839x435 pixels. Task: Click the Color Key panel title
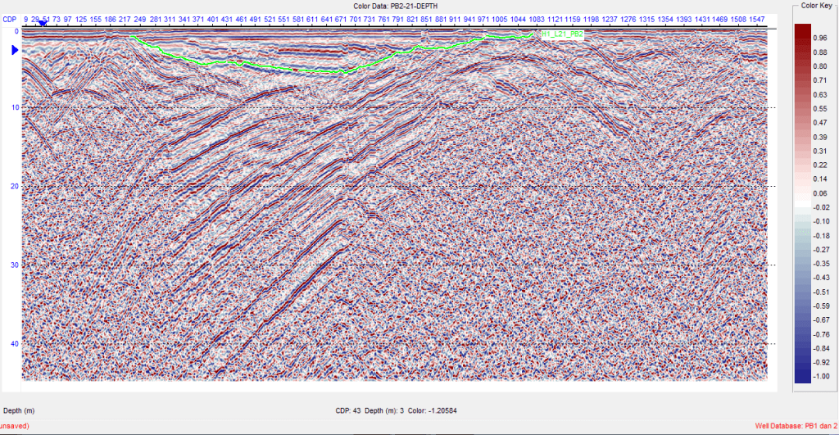click(814, 6)
